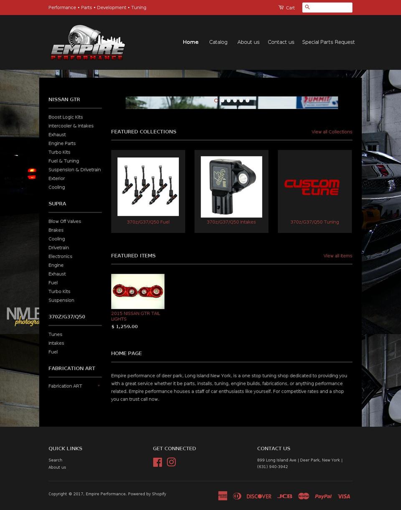Open the GTR tail lights product image
This screenshot has width=401, height=510.
(x=138, y=291)
